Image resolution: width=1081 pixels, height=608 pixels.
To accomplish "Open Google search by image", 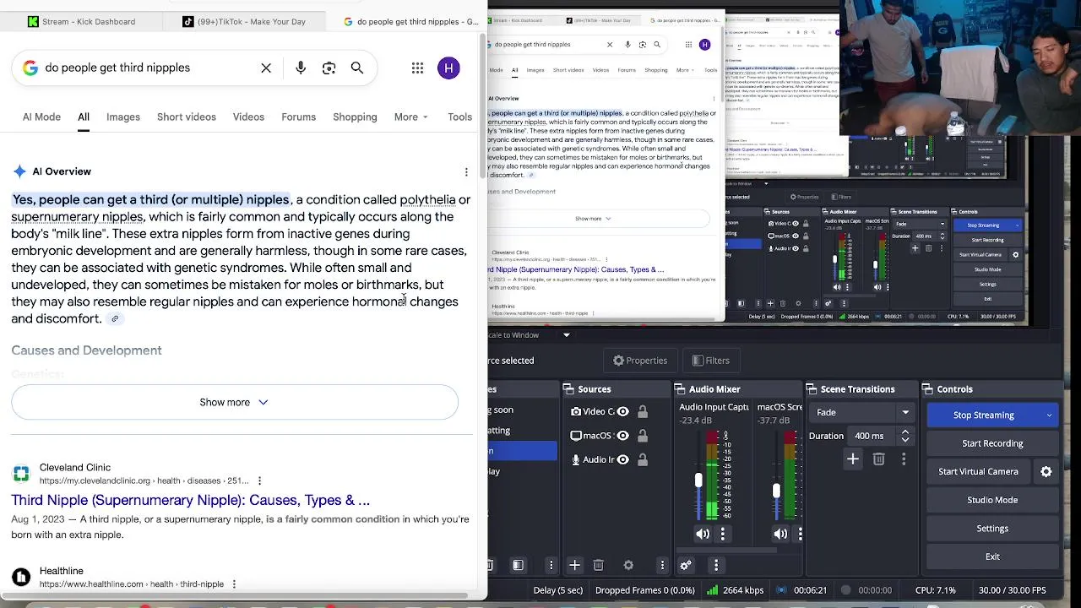I will click(x=329, y=68).
